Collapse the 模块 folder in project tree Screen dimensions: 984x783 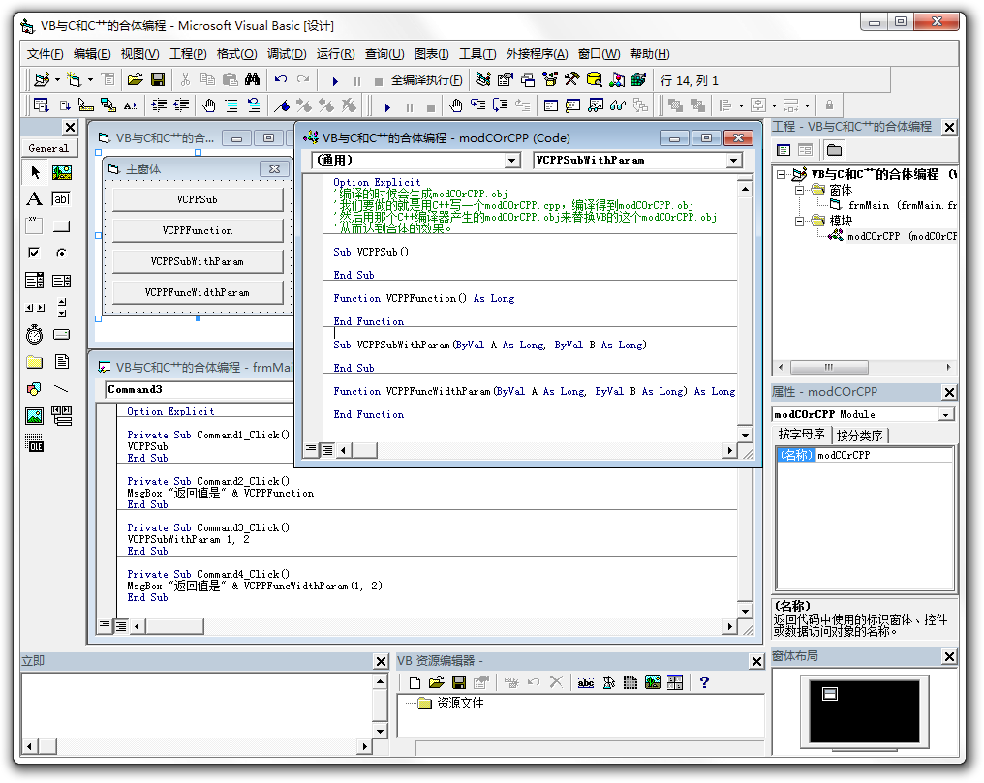[800, 221]
